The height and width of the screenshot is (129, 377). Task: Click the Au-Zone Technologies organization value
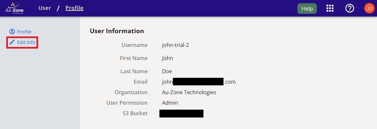click(x=189, y=92)
